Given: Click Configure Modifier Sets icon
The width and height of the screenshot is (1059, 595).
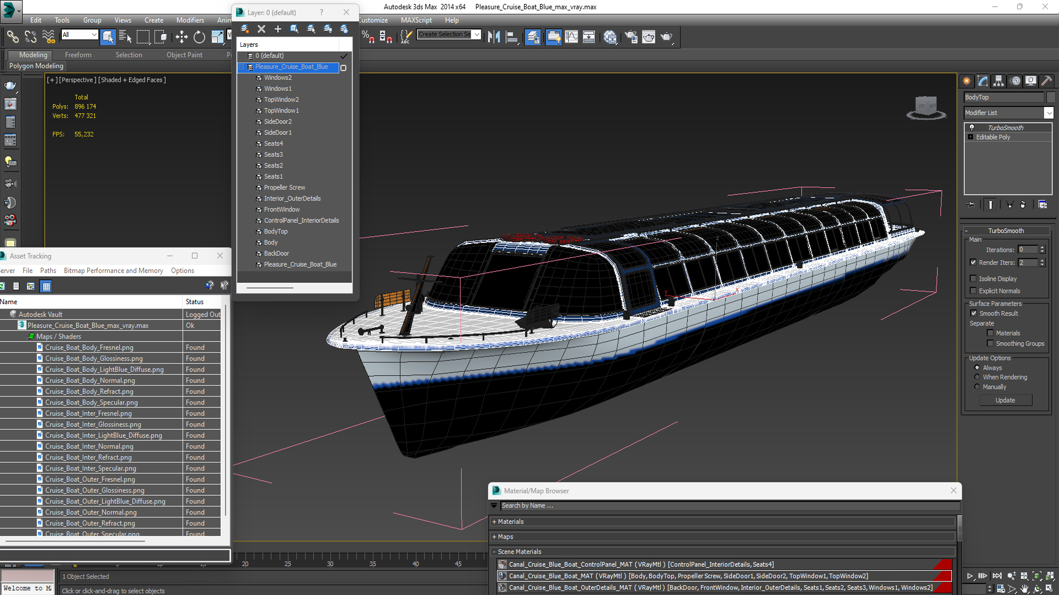Looking at the screenshot, I should 1042,204.
